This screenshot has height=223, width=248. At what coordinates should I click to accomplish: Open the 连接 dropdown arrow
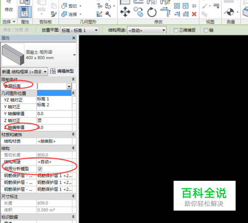pos(80,14)
